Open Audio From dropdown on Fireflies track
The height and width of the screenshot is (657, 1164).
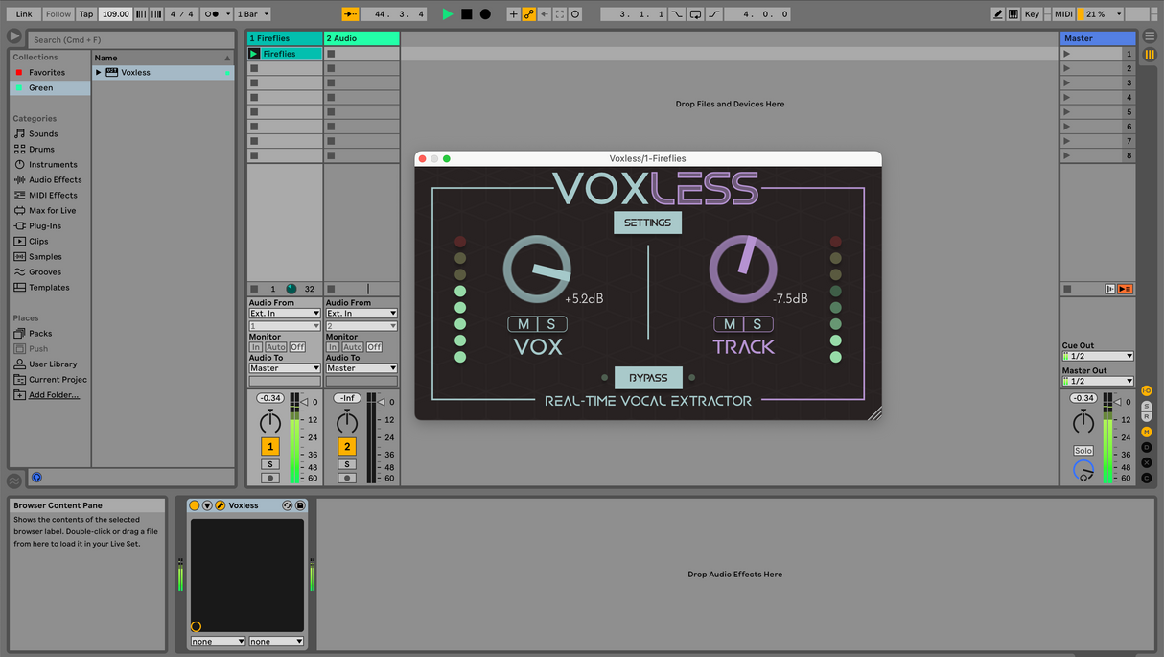click(x=285, y=314)
